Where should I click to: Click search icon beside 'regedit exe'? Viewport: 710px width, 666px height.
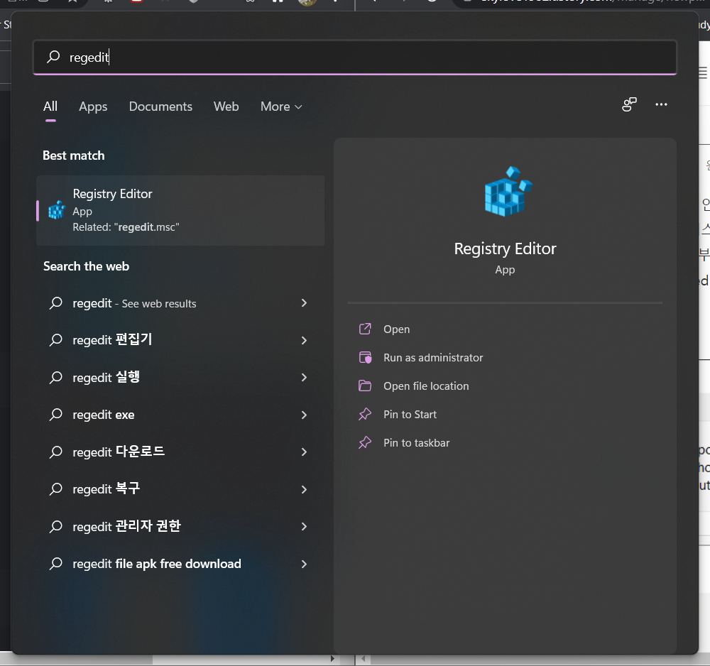pos(55,414)
